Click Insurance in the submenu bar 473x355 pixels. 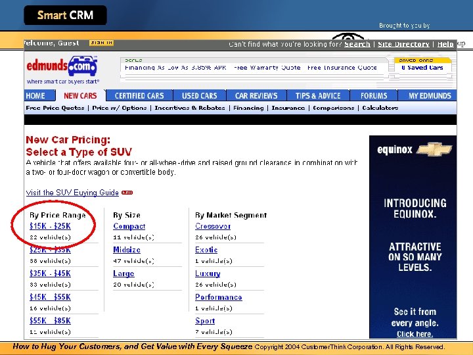(288, 108)
